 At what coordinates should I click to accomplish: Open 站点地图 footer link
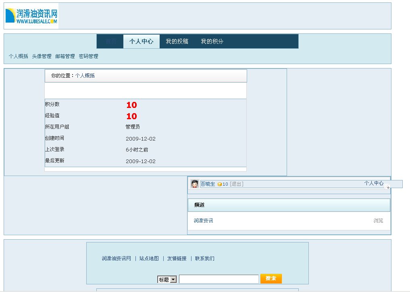pos(149,258)
